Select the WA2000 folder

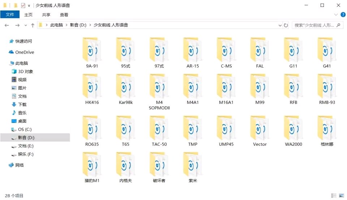294,131
